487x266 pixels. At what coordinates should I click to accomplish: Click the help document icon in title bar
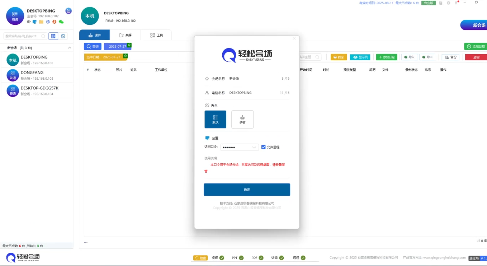441,3
